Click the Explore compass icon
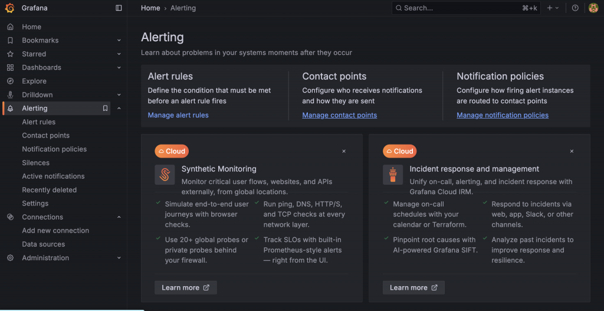This screenshot has width=604, height=311. (x=10, y=81)
